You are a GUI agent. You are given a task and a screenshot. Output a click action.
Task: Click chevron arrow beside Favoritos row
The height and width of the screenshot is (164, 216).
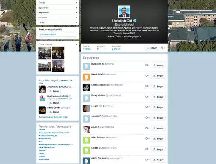click(x=76, y=18)
